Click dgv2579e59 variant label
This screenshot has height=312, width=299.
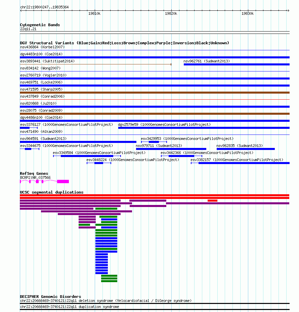[164, 124]
